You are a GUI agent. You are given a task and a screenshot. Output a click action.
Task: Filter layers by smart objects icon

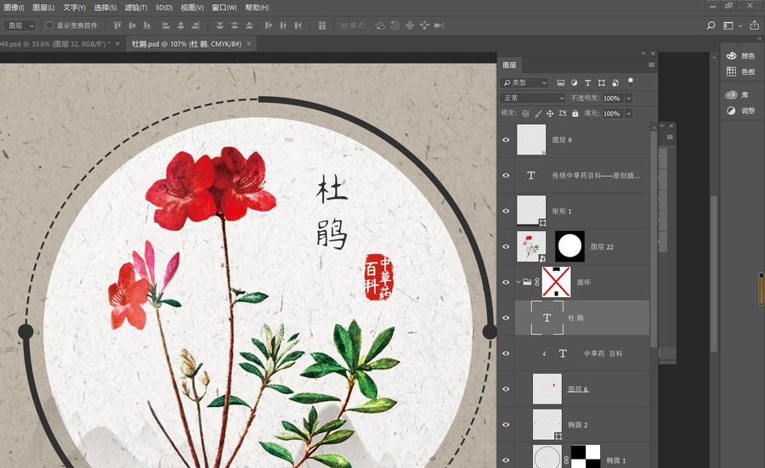pyautogui.click(x=615, y=83)
